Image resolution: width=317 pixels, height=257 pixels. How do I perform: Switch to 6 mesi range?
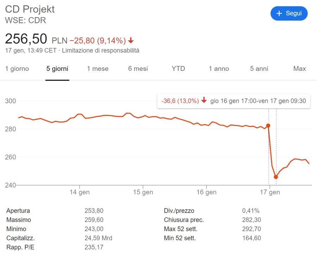point(138,69)
